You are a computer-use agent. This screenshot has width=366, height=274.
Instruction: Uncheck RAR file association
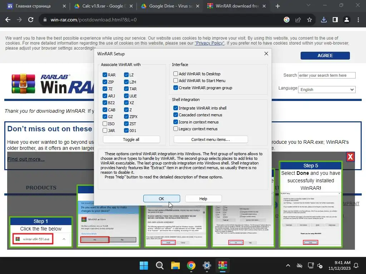pos(105,75)
